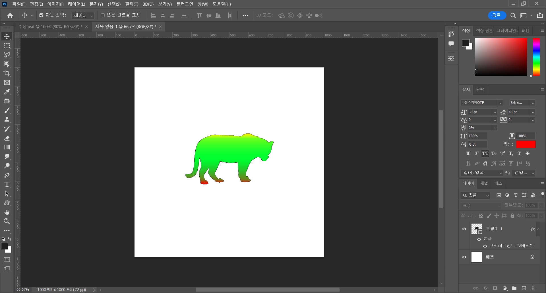
Task: Click the 공유 share button
Action: click(x=497, y=15)
